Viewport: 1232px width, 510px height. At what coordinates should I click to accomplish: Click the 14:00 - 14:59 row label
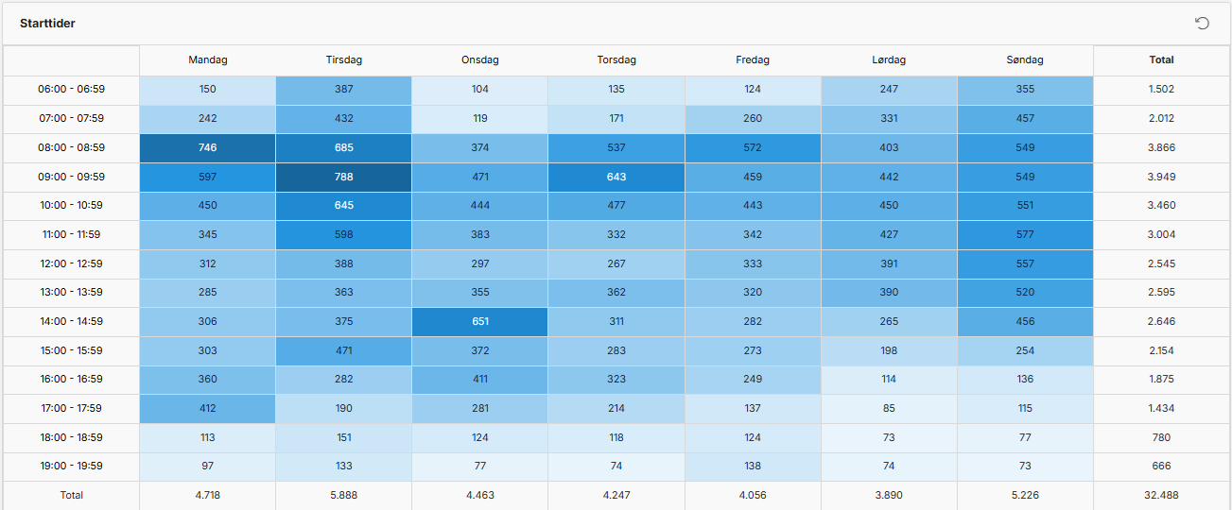pos(71,321)
